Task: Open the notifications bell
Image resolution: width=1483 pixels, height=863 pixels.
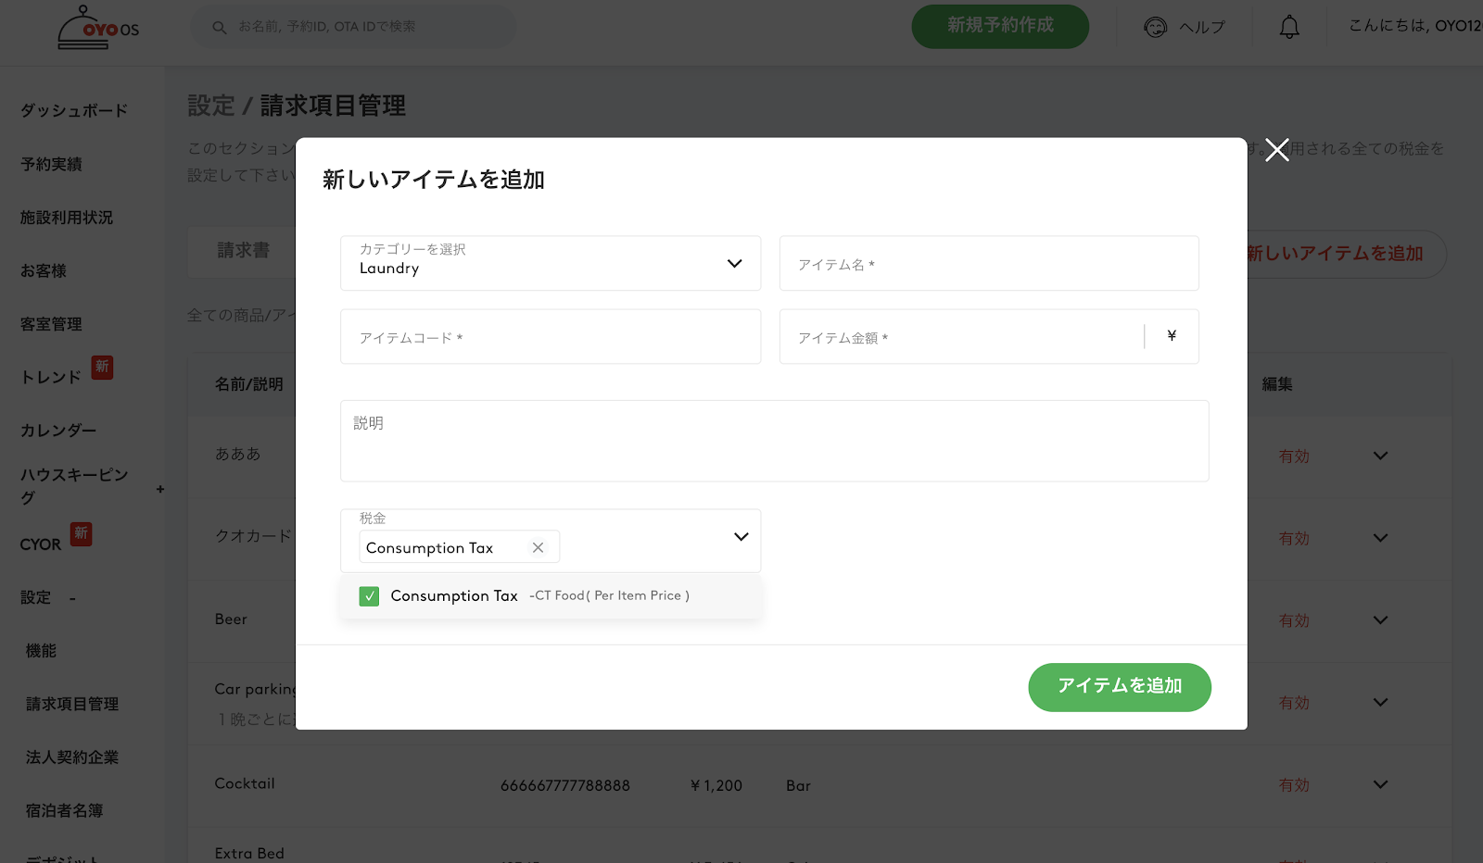Action: [1289, 28]
